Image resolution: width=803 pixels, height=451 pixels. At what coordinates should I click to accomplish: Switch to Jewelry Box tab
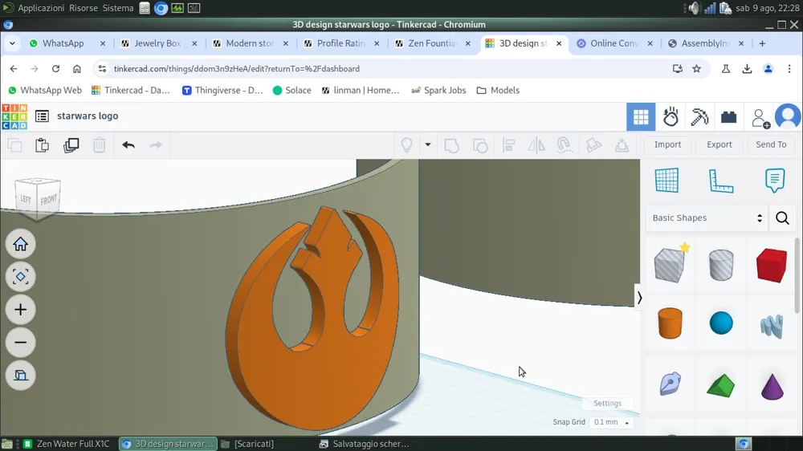[x=158, y=43]
